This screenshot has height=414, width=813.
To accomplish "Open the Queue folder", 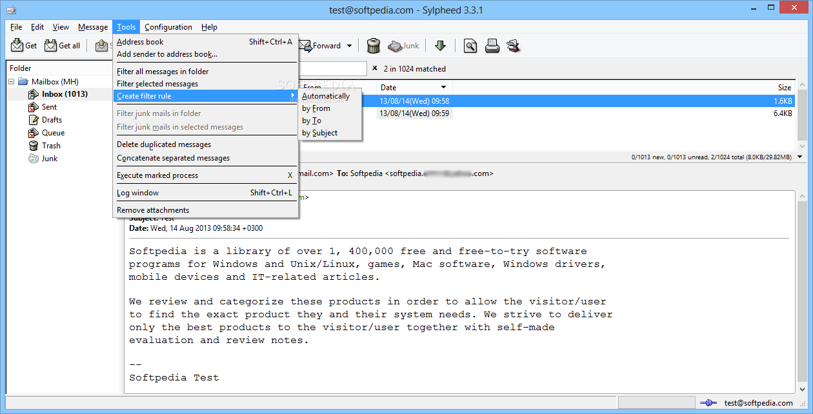I will pyautogui.click(x=53, y=133).
